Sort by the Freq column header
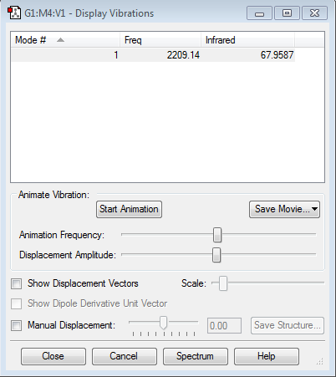 click(160, 40)
